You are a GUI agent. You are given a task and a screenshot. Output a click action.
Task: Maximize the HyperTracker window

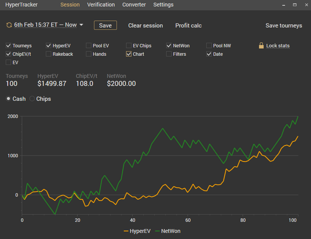[295, 5]
